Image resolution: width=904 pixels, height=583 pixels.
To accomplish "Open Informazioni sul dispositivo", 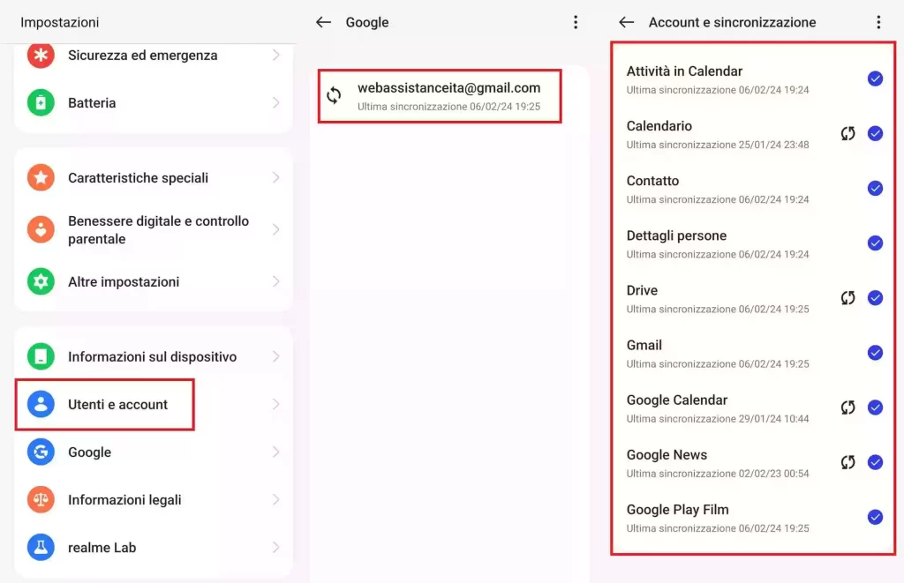I will 154,356.
